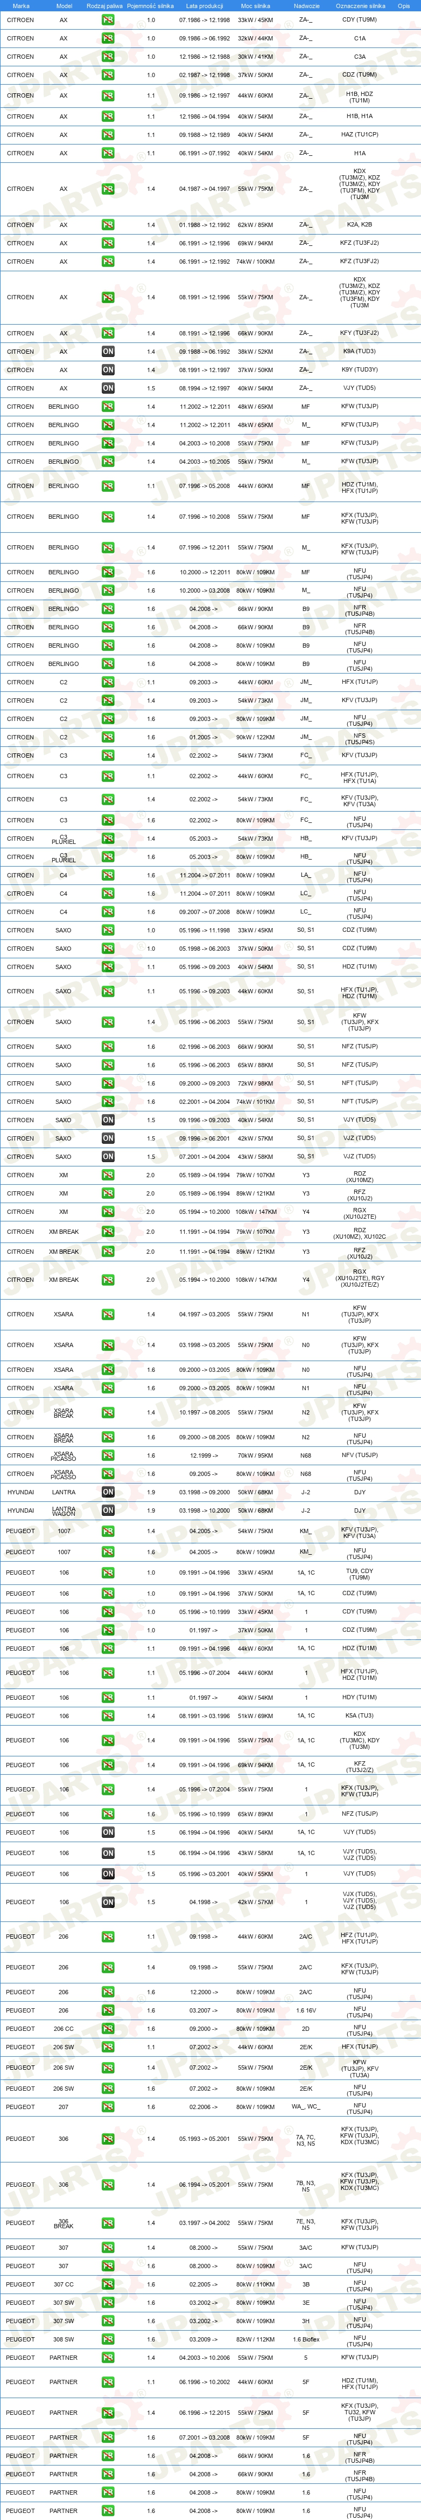Click diesel ON icon in AX K9A (TUD3) row
Image resolution: width=421 pixels, height=2520 pixels.
[x=108, y=351]
